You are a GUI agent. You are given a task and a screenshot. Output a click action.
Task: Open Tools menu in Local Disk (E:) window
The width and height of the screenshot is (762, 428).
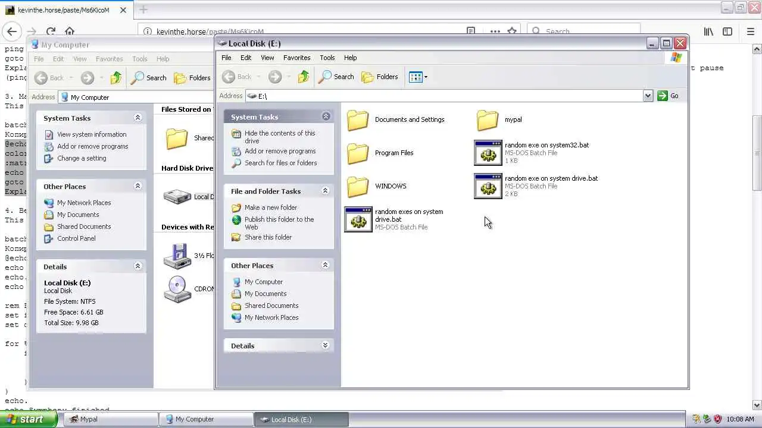point(327,58)
